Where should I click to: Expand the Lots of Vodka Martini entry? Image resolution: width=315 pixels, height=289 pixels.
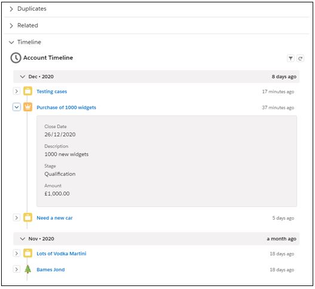point(17,254)
